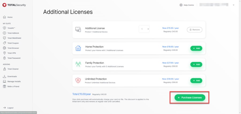Remove the Additional License item
This screenshot has height=114, width=241.
click(194, 30)
